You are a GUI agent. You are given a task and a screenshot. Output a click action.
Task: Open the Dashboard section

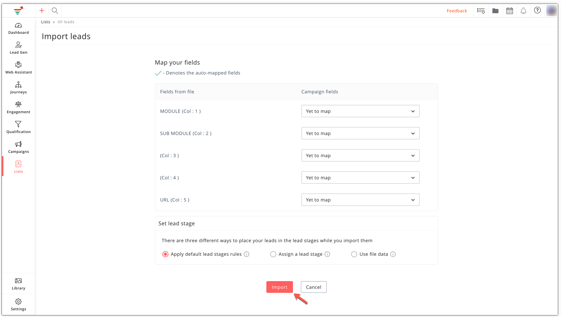(18, 28)
